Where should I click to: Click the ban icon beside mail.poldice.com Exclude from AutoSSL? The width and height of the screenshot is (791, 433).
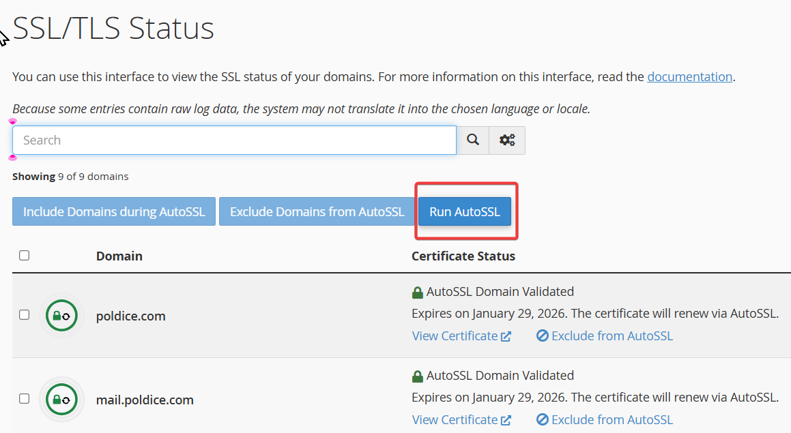pos(543,420)
